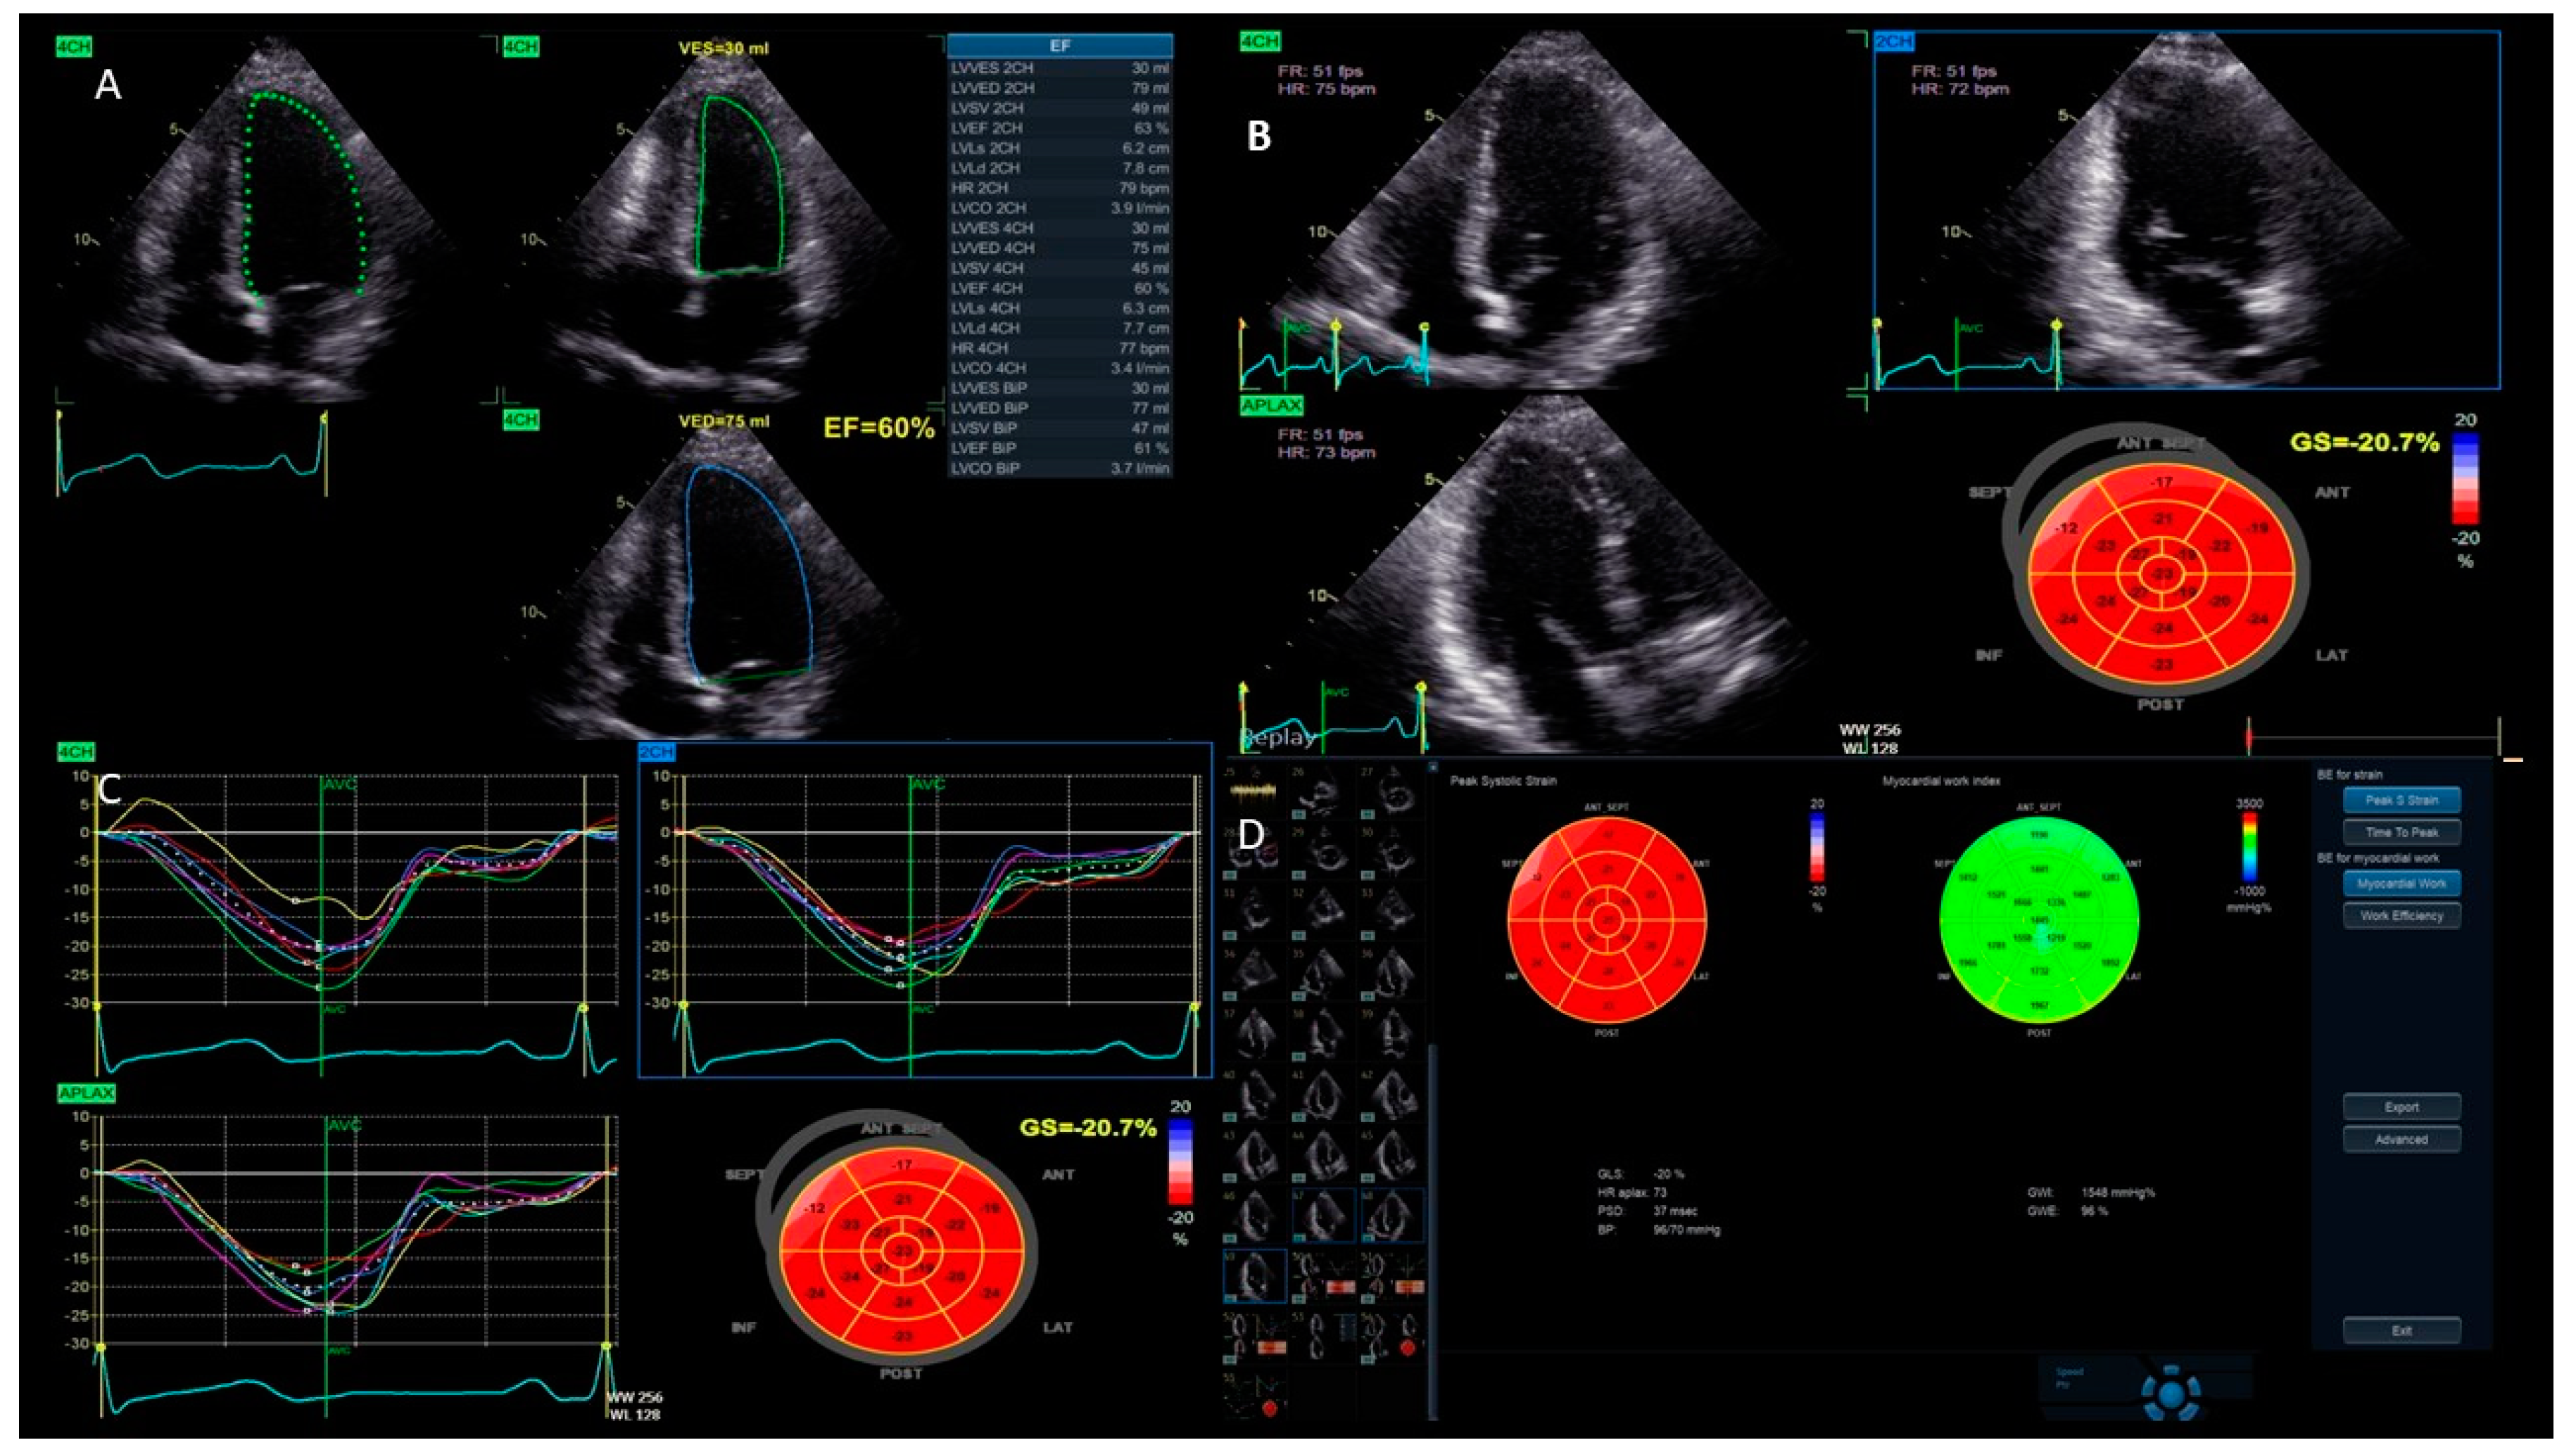The width and height of the screenshot is (2576, 1452).
Task: Click the EF table header
Action: coord(1060,46)
